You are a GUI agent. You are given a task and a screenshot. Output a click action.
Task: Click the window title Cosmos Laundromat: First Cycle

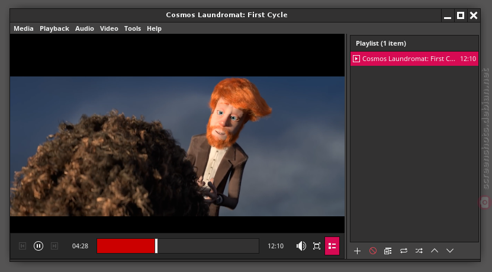pyautogui.click(x=227, y=15)
